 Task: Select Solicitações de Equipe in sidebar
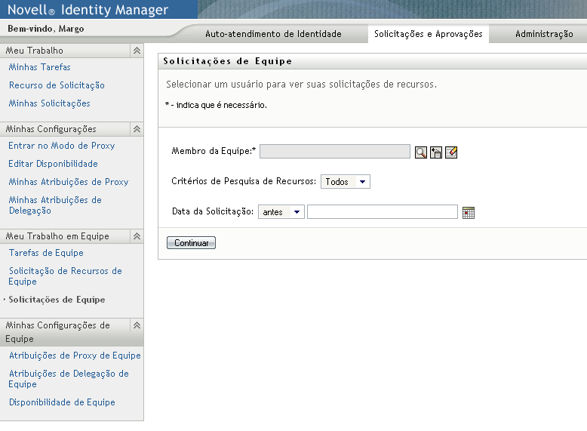[x=57, y=300]
